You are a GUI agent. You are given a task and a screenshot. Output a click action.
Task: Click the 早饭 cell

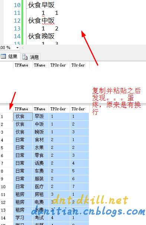coord(41,117)
